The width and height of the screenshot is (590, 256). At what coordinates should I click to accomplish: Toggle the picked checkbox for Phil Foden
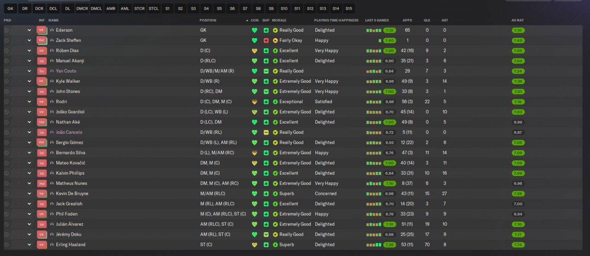tap(6, 214)
